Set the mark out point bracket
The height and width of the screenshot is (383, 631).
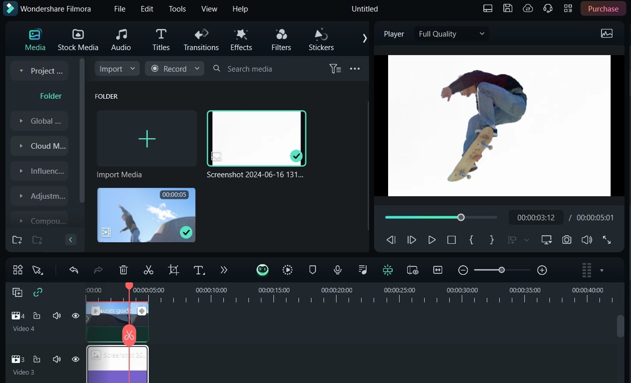pos(491,240)
